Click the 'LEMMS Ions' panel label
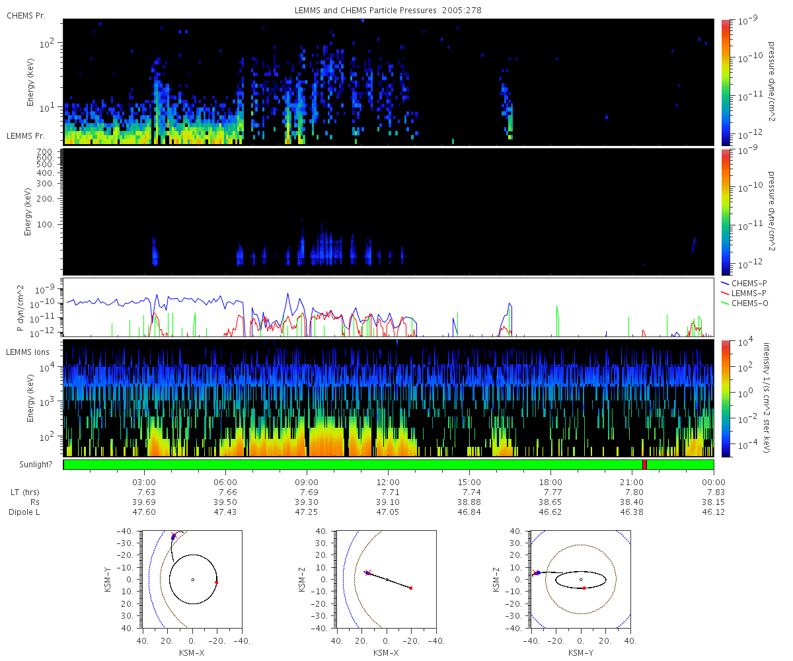Screen dimensions: 793x661 click(x=28, y=352)
